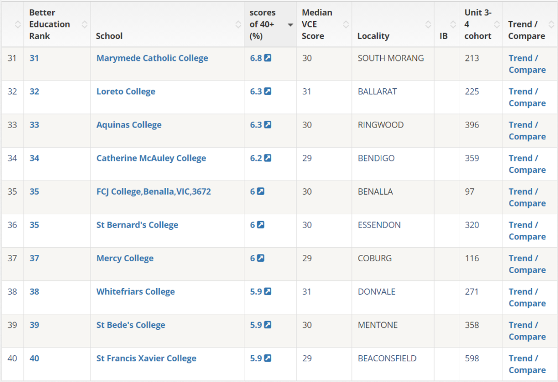Open external link icon in Whitefriars College row
Viewport: 558px width, 382px height.
pos(268,292)
